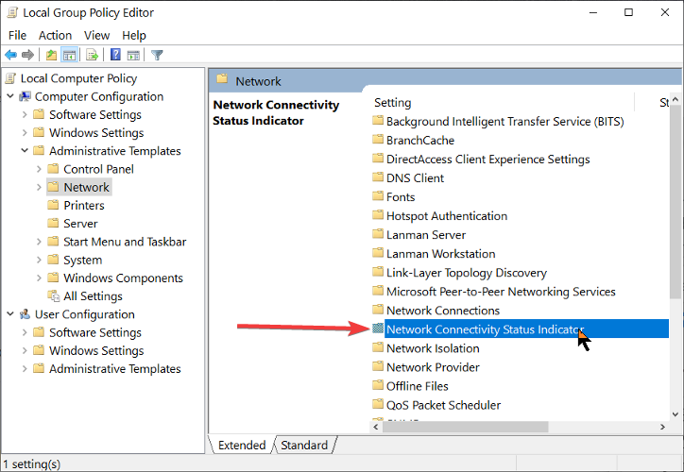Viewport: 684px width, 472px height.
Task: Click the vertical scrollbar up arrow
Action: click(675, 99)
